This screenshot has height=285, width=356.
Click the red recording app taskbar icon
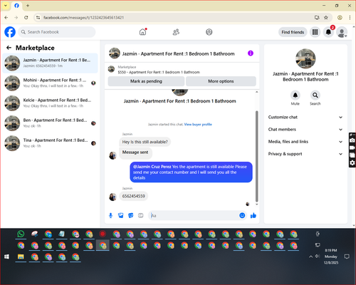[103, 234]
